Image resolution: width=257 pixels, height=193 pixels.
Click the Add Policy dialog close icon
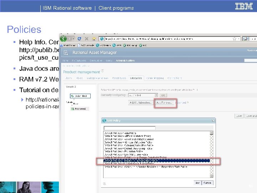213,120
